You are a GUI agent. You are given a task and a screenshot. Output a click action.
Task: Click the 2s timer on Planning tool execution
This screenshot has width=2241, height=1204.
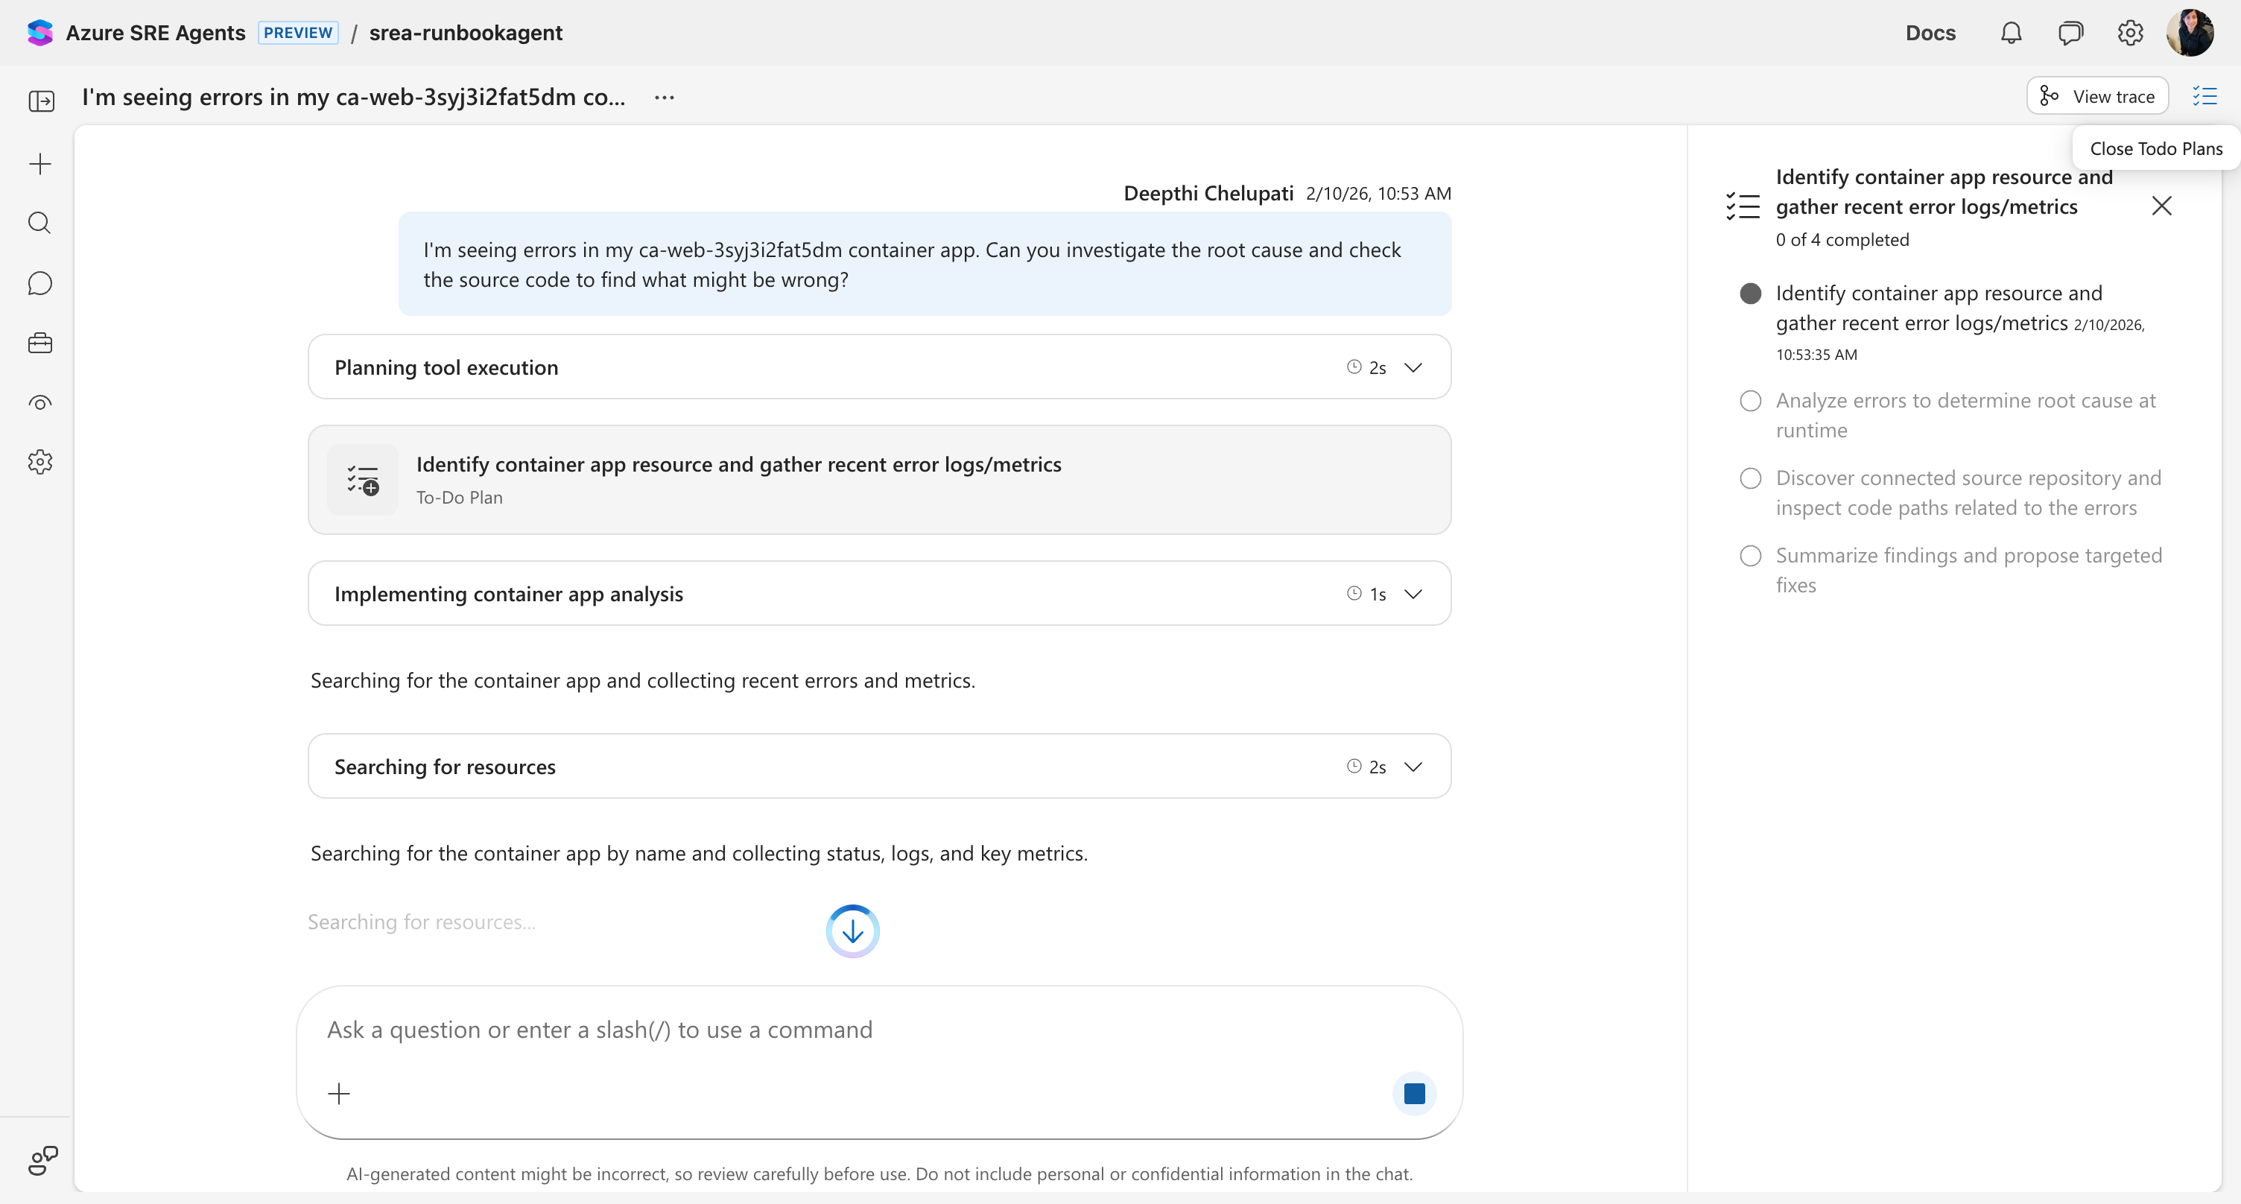[x=1366, y=367]
